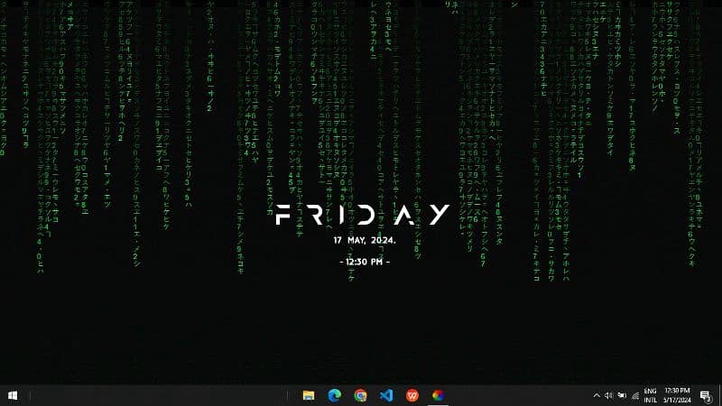Image resolution: width=722 pixels, height=406 pixels.
Task: Expand the hidden system tray icons chevron
Action: click(x=597, y=395)
